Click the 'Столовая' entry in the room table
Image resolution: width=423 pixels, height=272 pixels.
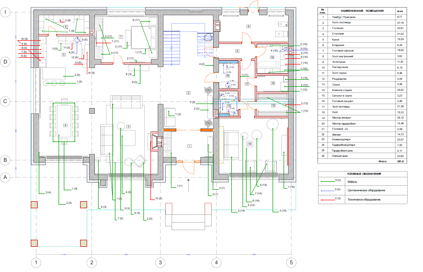[x=338, y=34]
